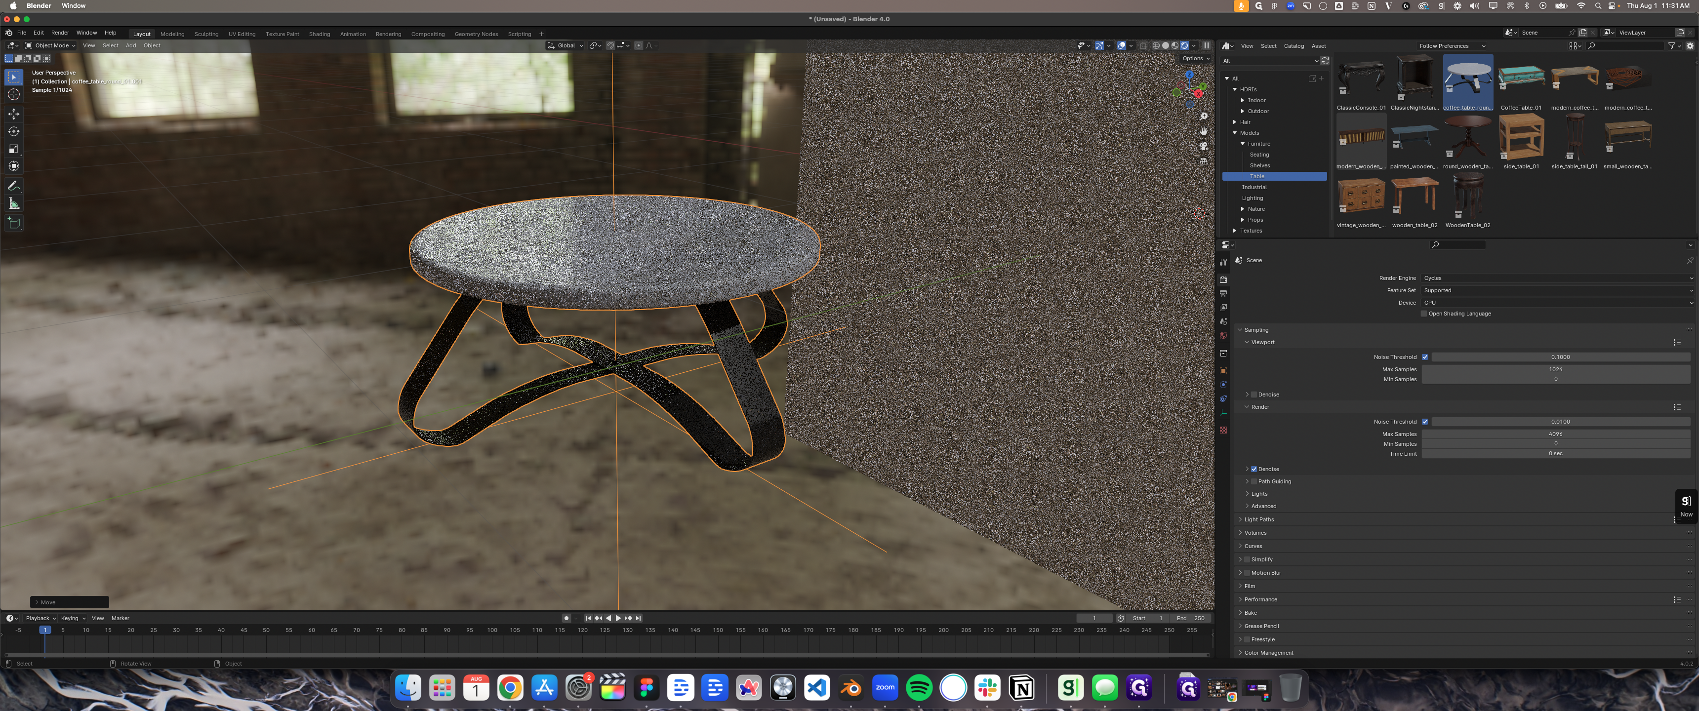Viewport: 1699px width, 711px height.
Task: Select side_table_01 asset thumbnail
Action: click(1521, 143)
